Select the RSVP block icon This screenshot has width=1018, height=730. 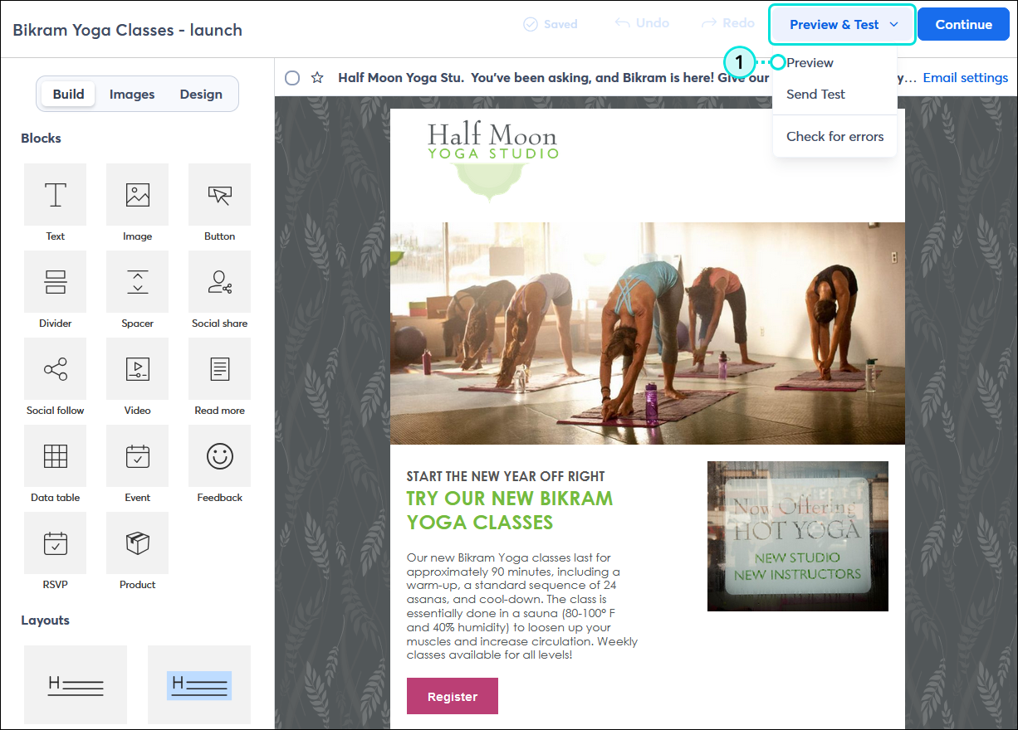point(55,543)
